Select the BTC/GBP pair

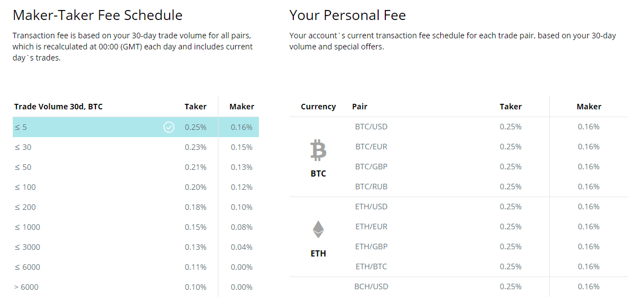[x=371, y=167]
